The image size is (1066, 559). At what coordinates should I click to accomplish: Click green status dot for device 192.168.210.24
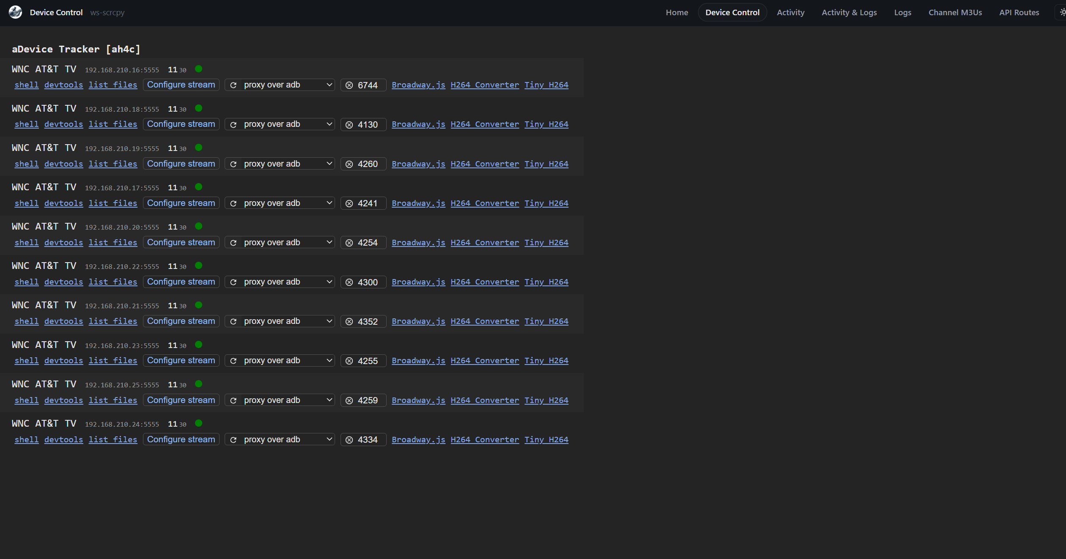(x=198, y=423)
